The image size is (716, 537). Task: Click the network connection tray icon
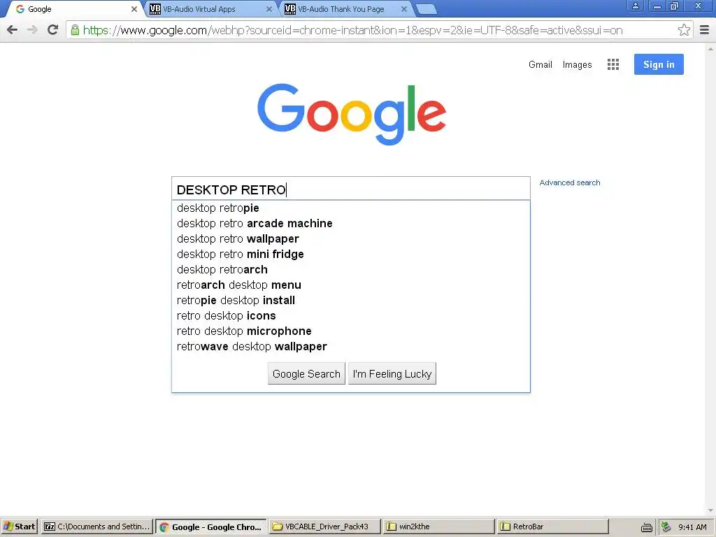666,527
